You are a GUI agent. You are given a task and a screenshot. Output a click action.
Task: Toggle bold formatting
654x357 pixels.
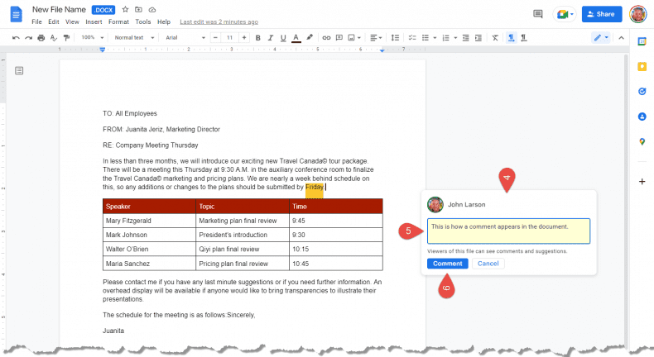(258, 38)
